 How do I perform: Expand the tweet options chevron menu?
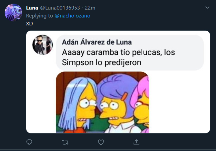click(x=207, y=7)
